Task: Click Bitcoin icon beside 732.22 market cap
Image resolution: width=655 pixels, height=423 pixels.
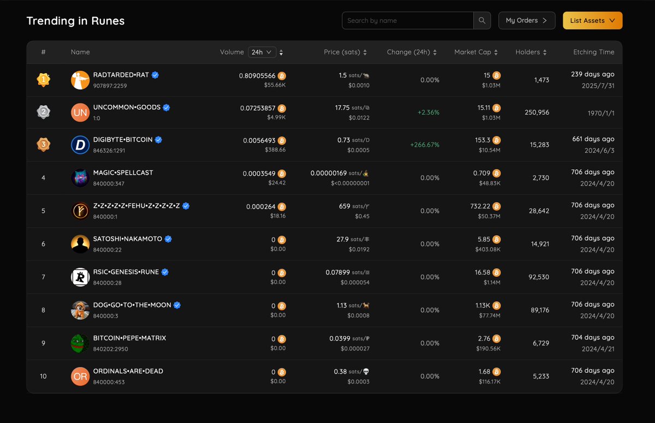Action: [x=497, y=206]
